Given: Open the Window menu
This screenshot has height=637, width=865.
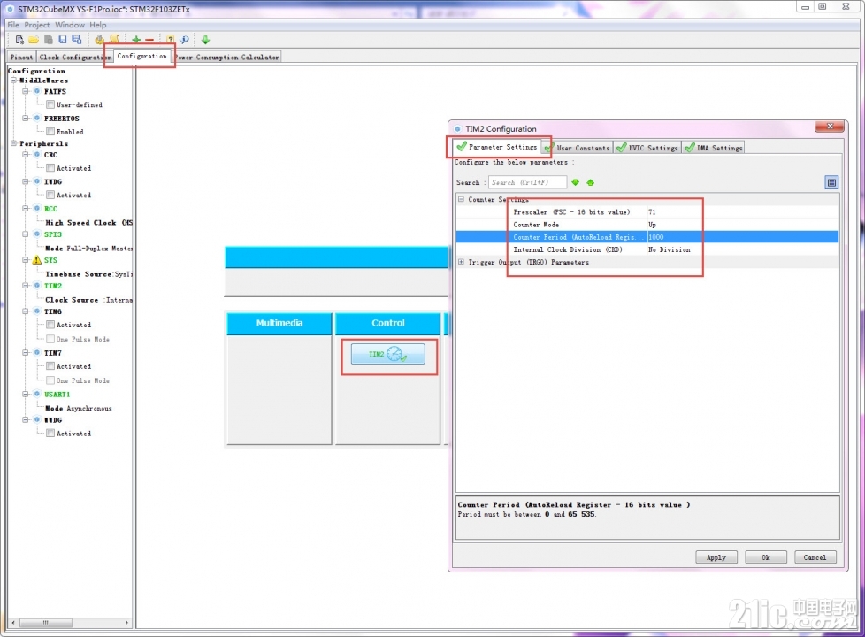Looking at the screenshot, I should (x=70, y=25).
